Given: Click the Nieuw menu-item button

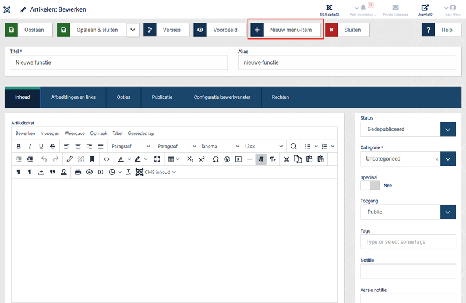Looking at the screenshot, I should tap(285, 30).
